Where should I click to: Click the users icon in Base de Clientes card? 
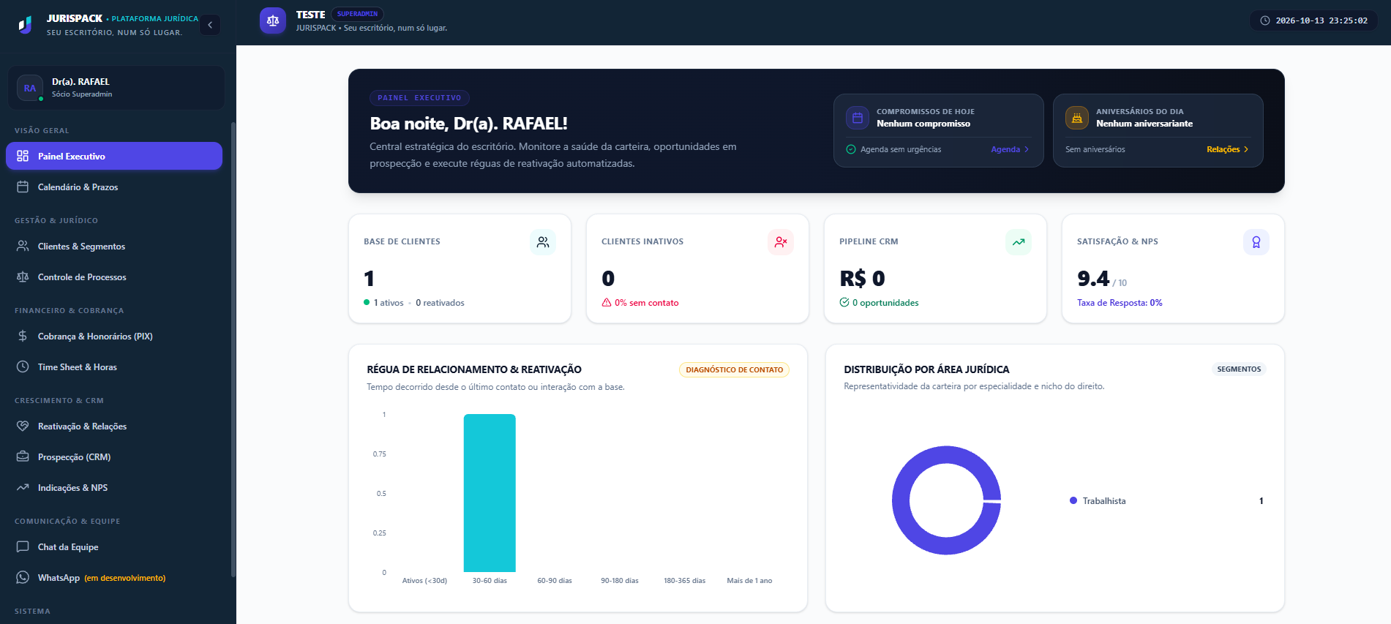tap(543, 242)
